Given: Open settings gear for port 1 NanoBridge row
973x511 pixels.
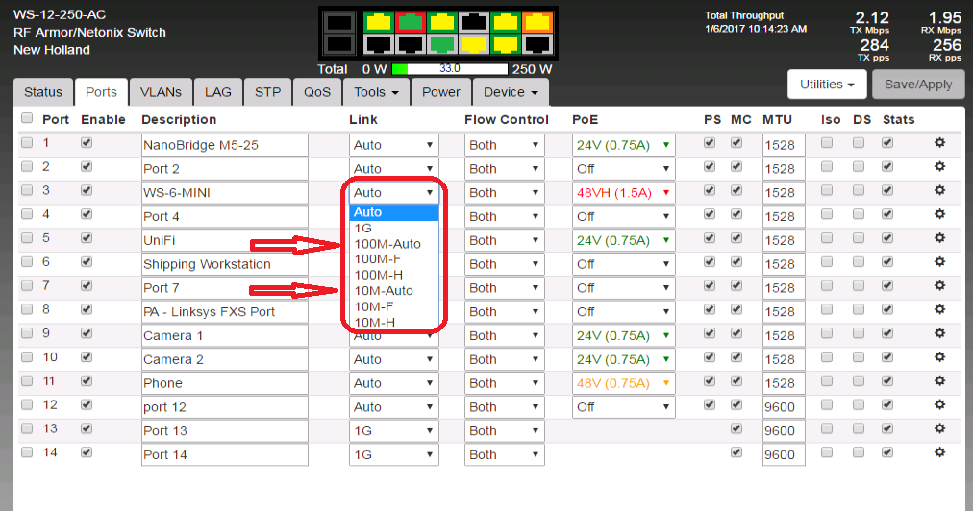Looking at the screenshot, I should click(940, 144).
